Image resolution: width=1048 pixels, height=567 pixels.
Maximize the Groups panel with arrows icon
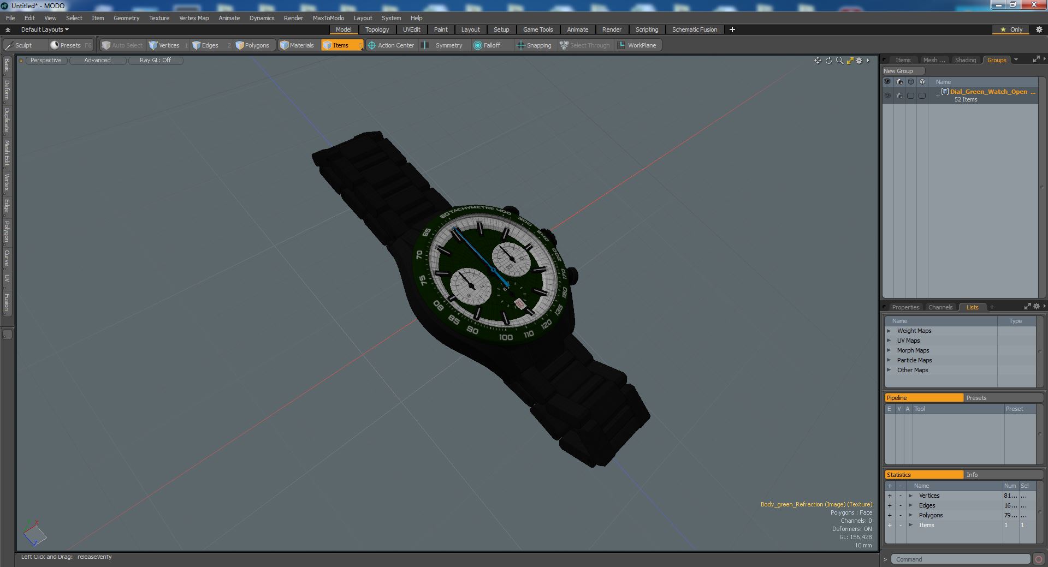coord(1036,59)
